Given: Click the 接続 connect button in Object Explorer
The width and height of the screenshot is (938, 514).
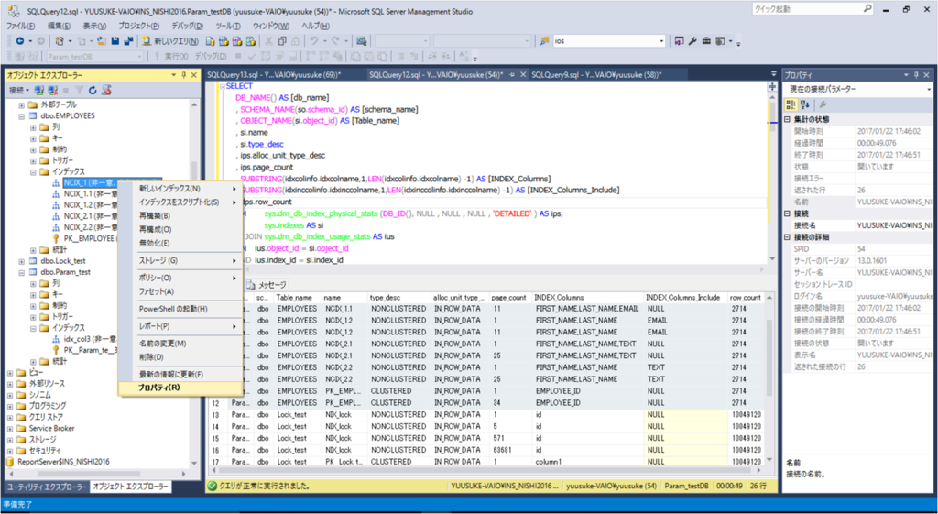Looking at the screenshot, I should tap(18, 91).
